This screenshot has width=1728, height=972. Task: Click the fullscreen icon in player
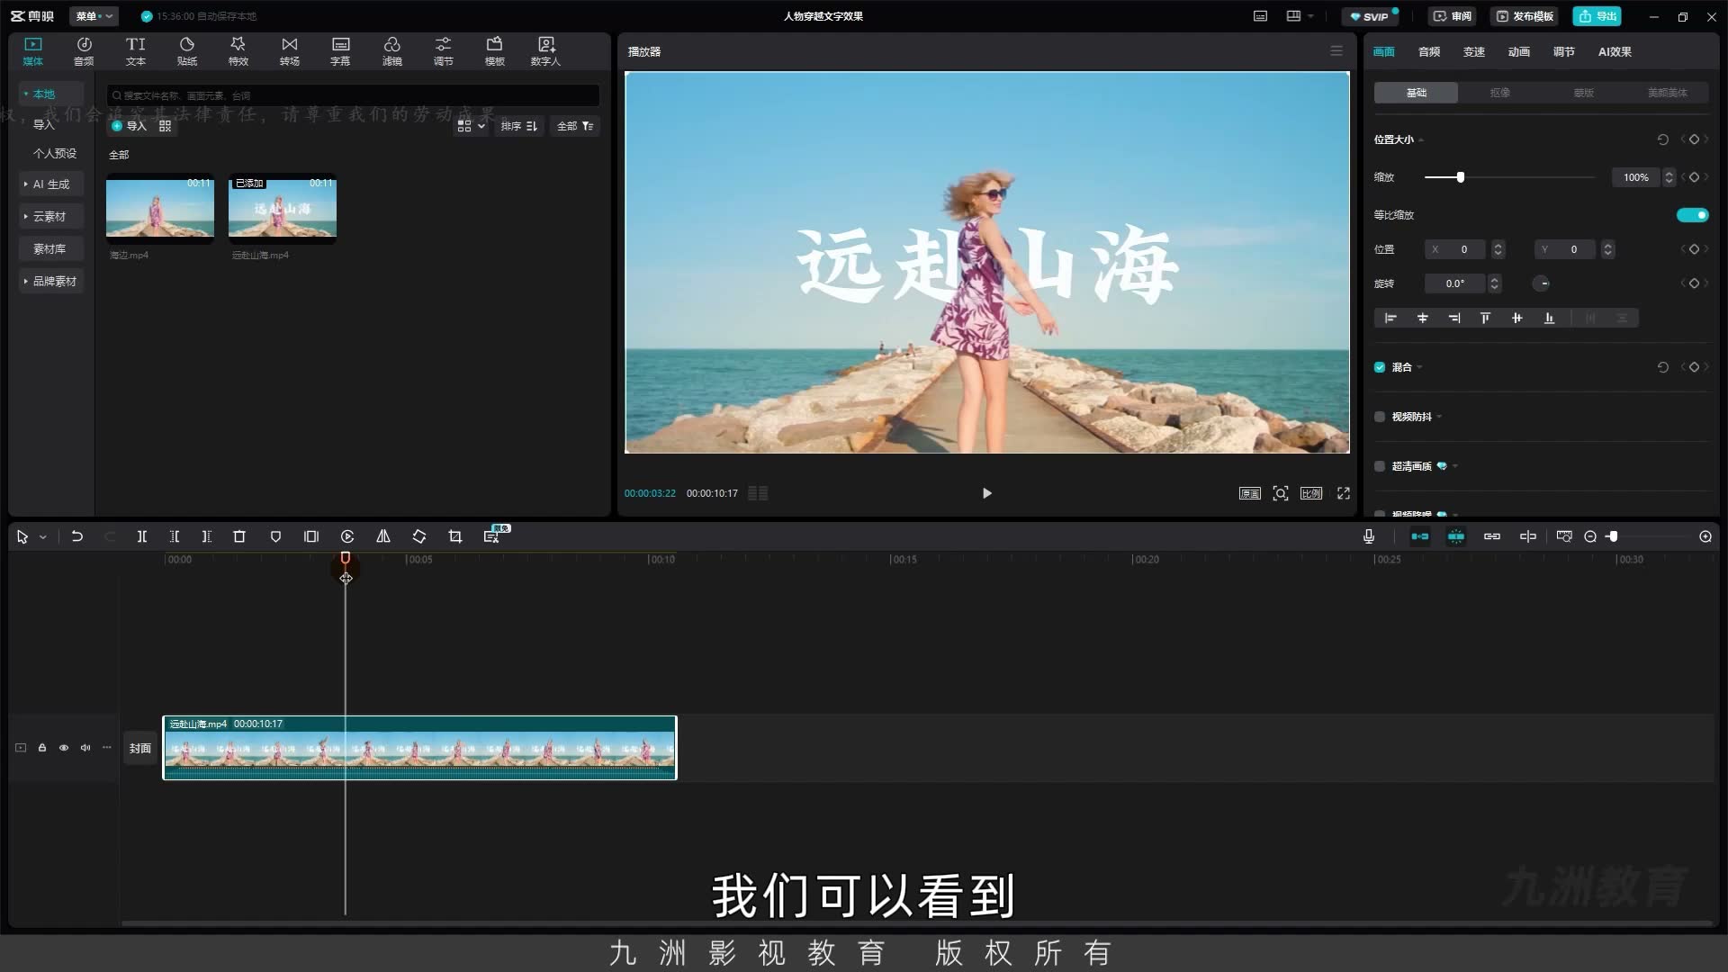1344,493
